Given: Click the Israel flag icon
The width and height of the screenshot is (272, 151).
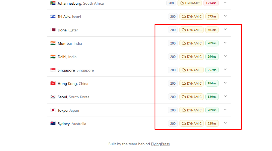Looking at the screenshot, I should [53, 16].
